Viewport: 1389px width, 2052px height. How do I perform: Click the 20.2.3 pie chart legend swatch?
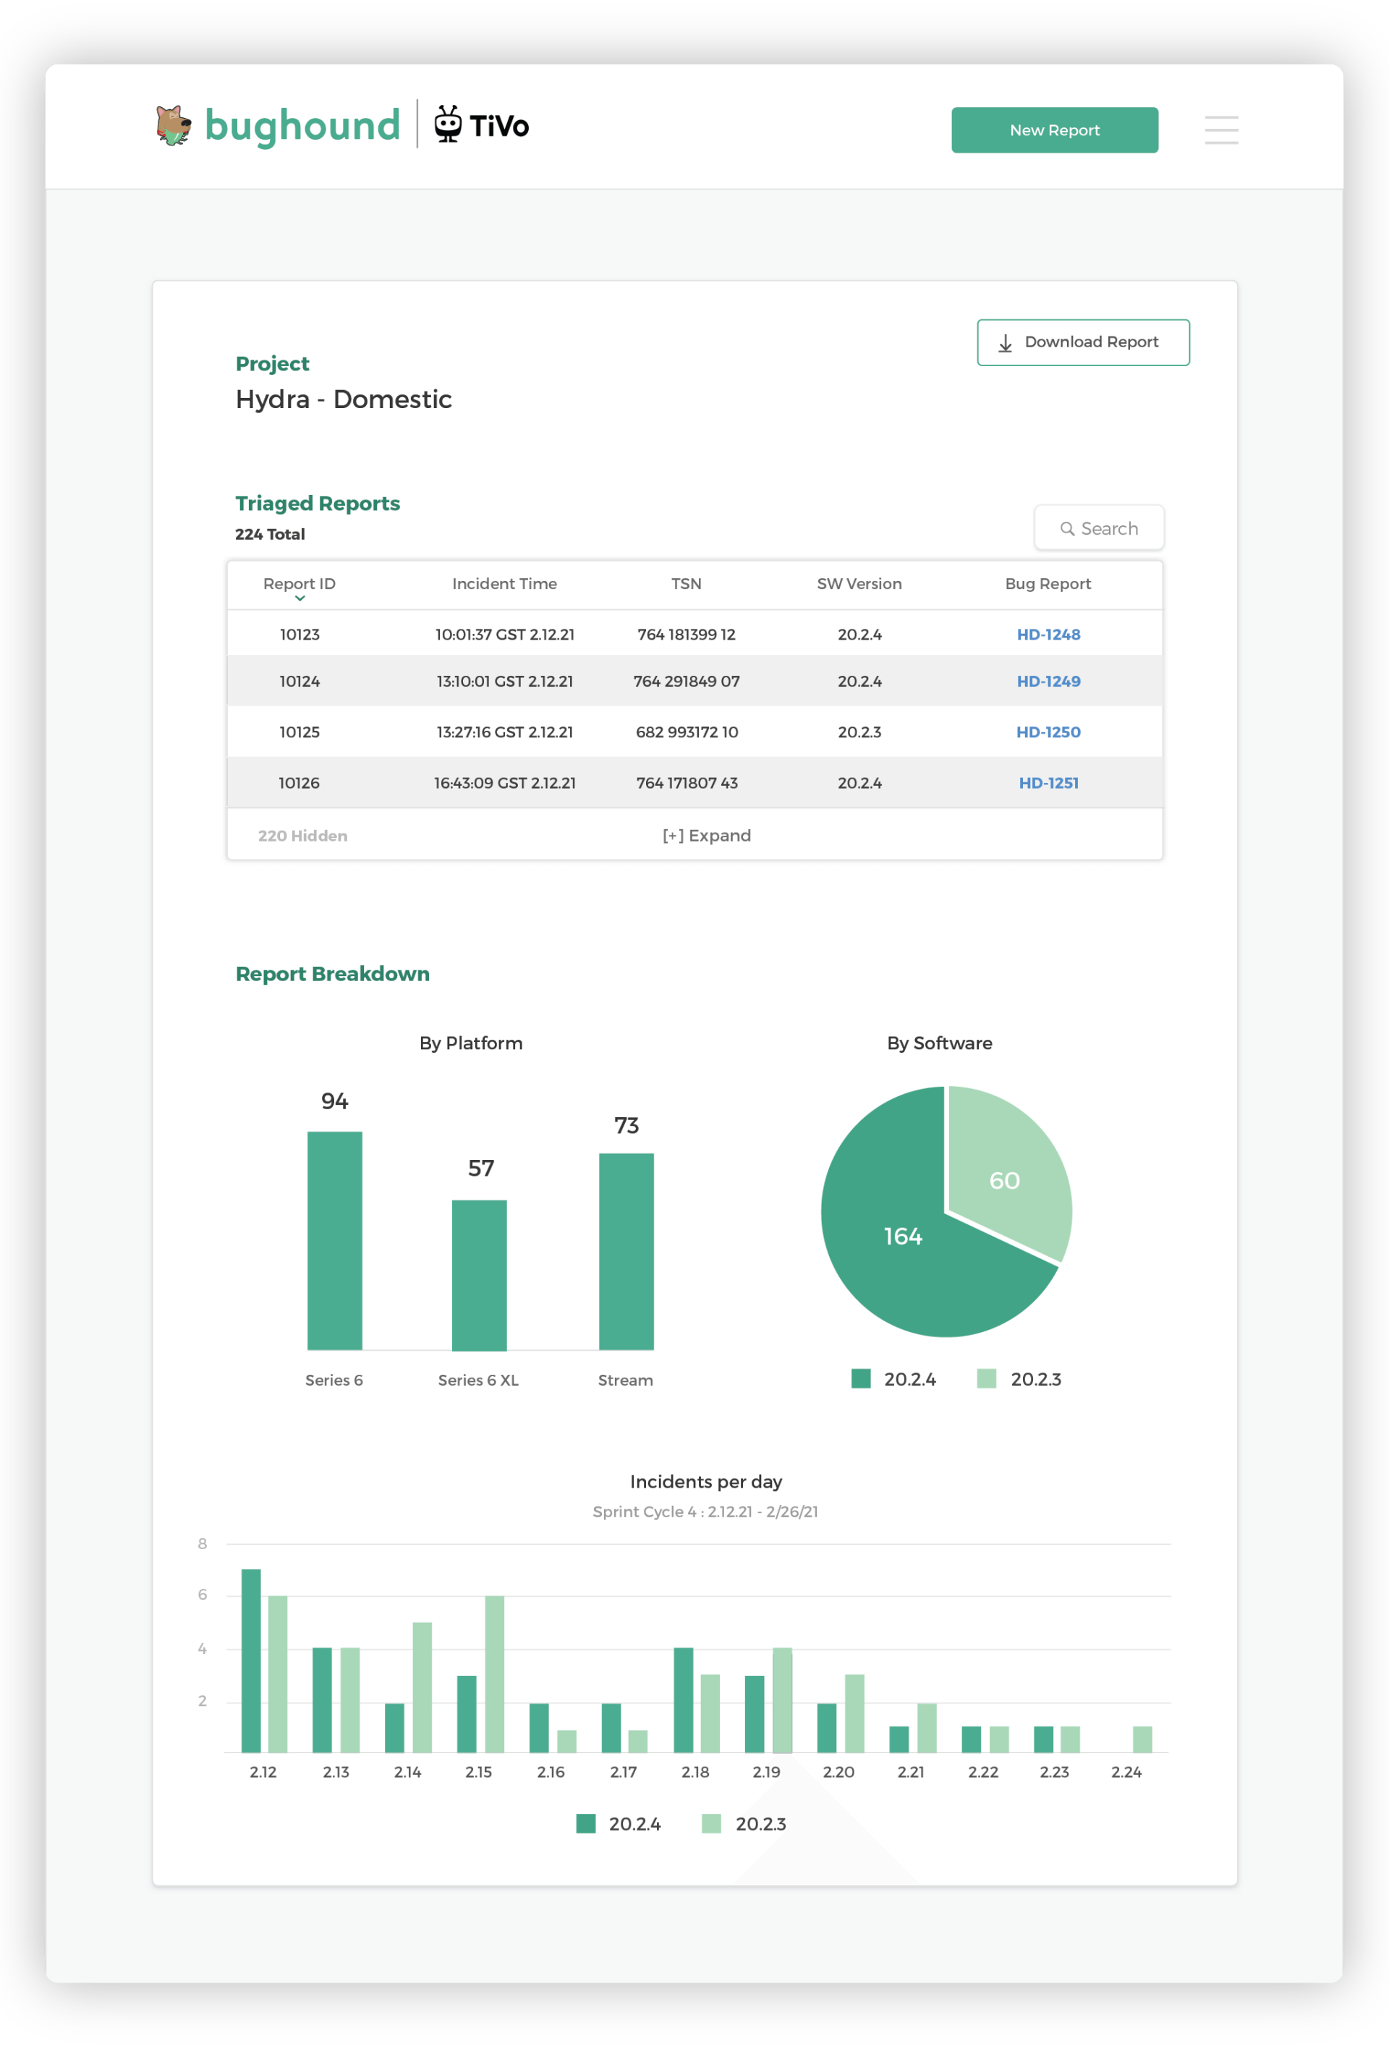986,1378
